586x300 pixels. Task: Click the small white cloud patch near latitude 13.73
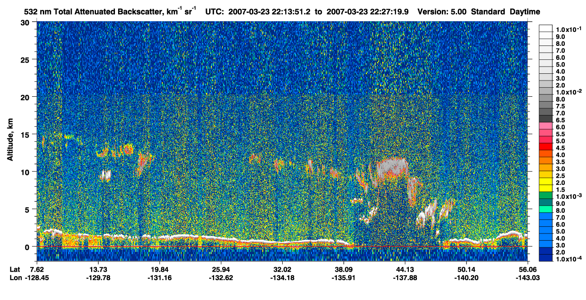point(105,175)
